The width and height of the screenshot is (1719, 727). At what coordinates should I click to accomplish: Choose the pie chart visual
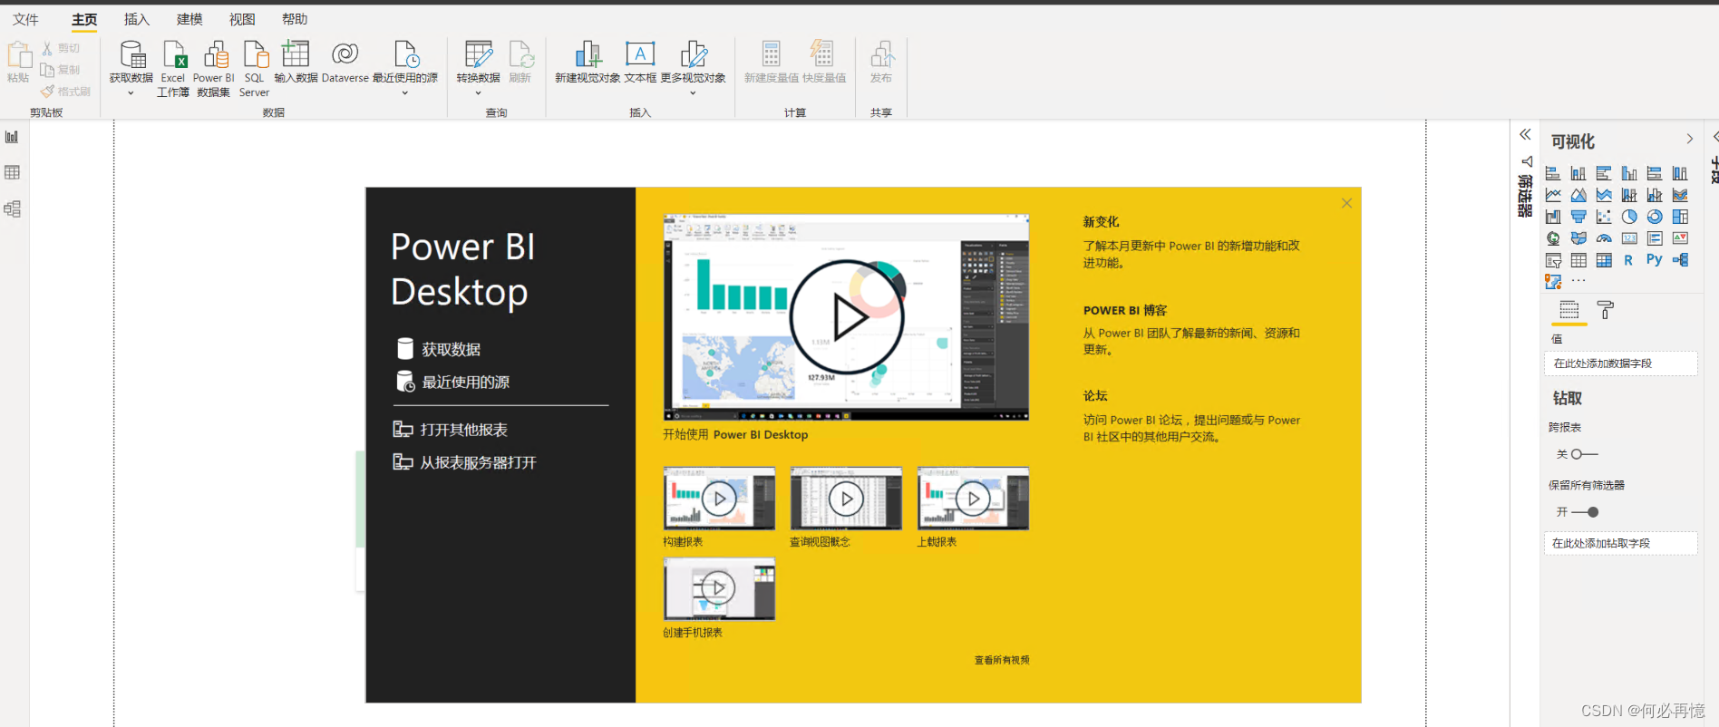[1629, 217]
